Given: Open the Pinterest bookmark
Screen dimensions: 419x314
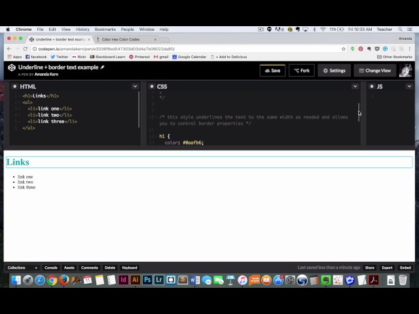Looking at the screenshot, I should point(139,57).
